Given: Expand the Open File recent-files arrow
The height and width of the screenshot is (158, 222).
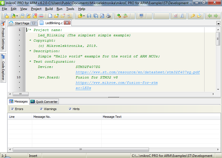Looking at the screenshot, I should point(84,16).
